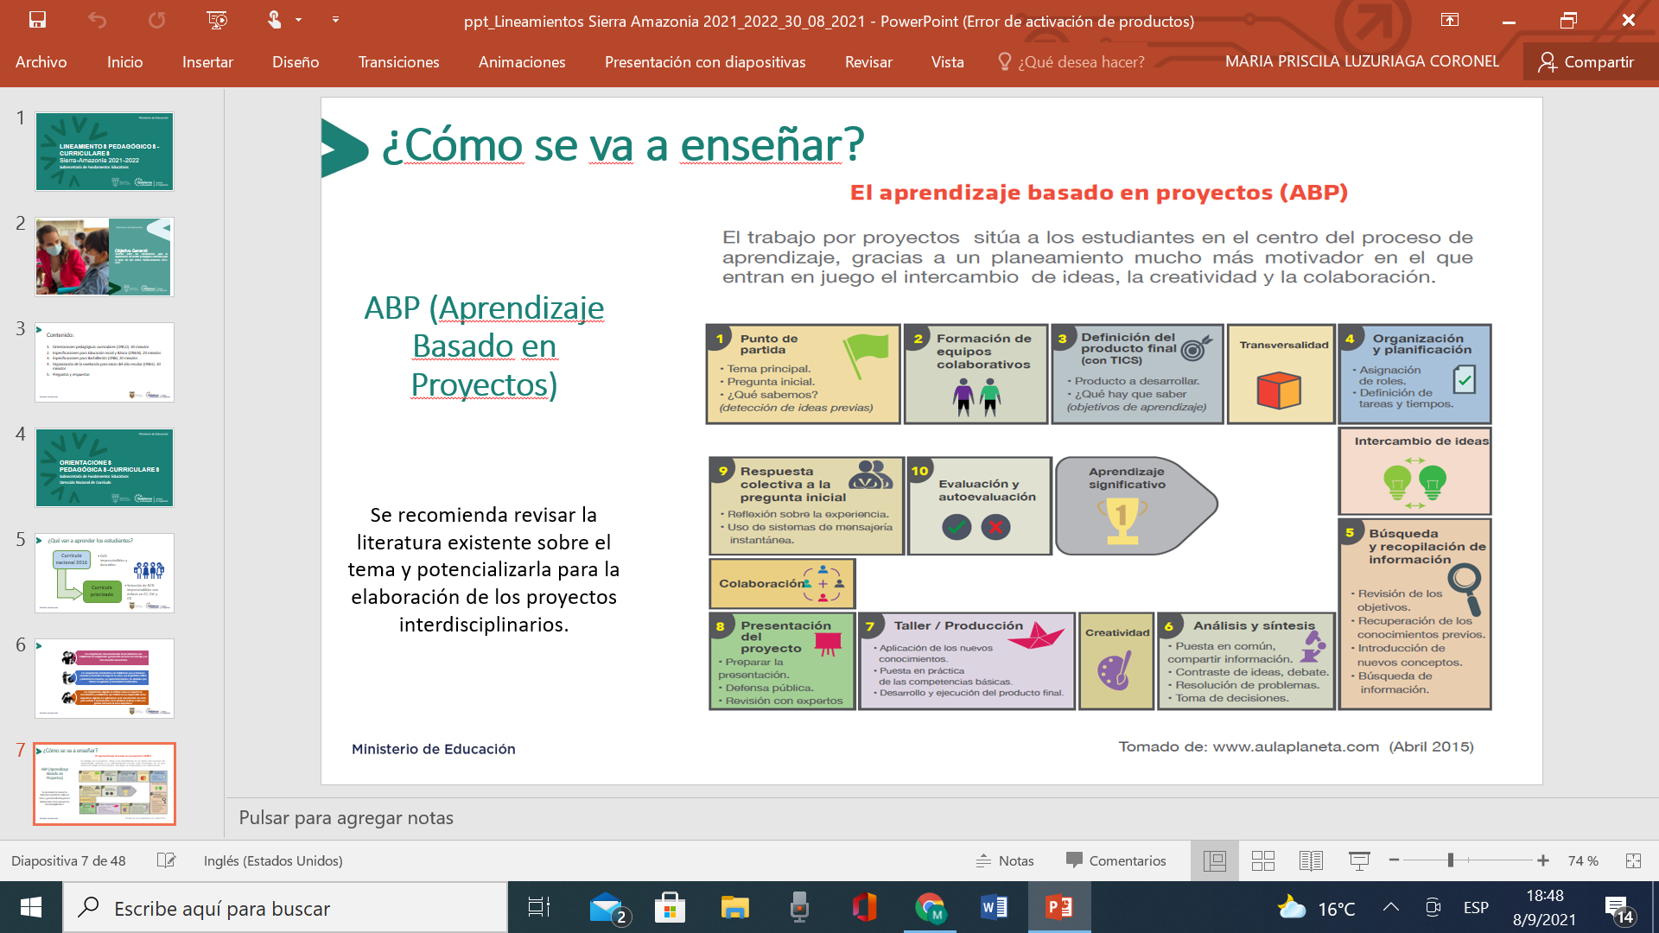Start presentation from beginning icon
The image size is (1659, 933).
217,20
